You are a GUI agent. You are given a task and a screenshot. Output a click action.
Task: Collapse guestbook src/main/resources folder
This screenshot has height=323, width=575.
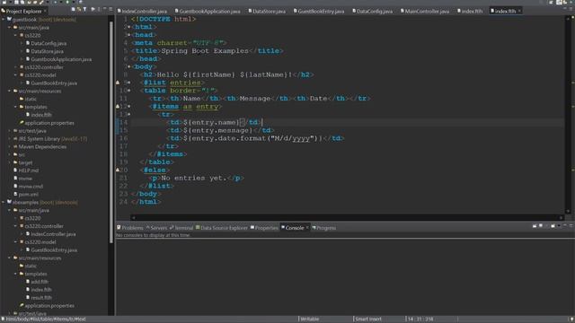[10, 91]
